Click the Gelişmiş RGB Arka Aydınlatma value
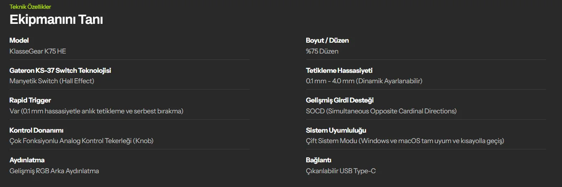Viewport: 562px width, 187px height. 54,171
